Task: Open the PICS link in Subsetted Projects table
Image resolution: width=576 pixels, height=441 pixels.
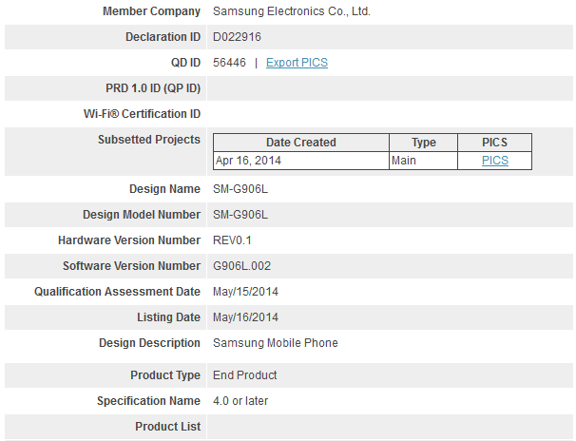Action: [495, 161]
